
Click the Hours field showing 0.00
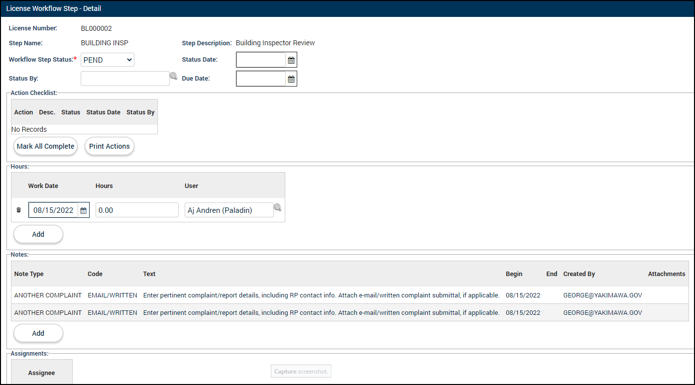click(x=137, y=210)
